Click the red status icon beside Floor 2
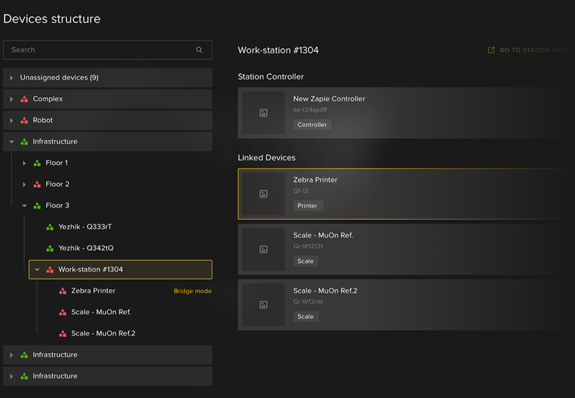The width and height of the screenshot is (575, 398). (37, 184)
